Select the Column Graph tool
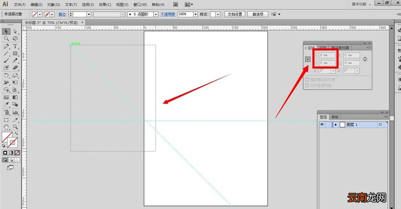 pyautogui.click(x=15, y=112)
